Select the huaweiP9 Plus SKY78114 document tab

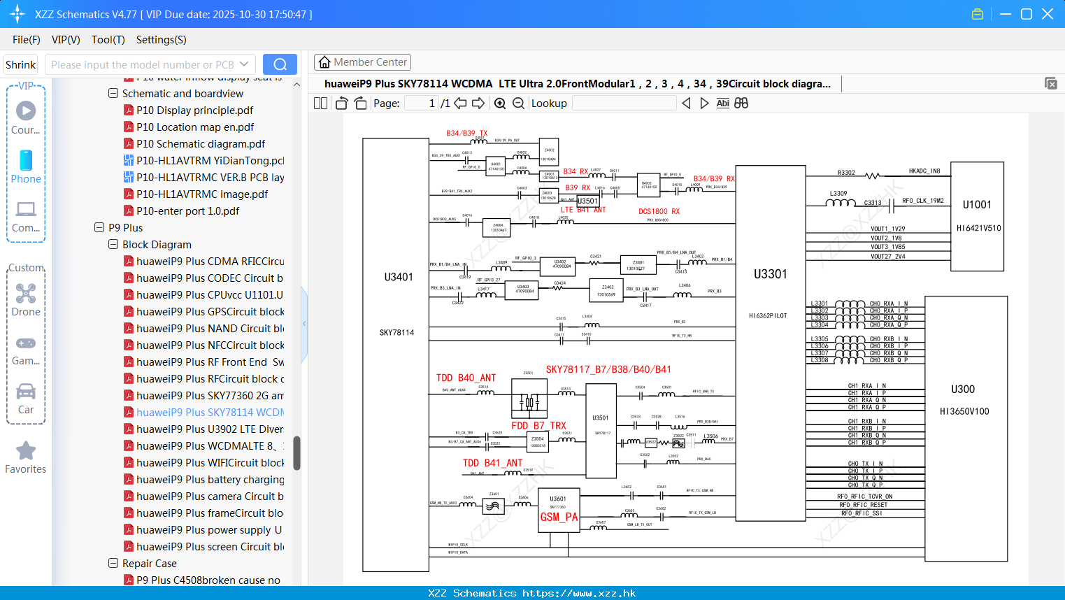[578, 83]
